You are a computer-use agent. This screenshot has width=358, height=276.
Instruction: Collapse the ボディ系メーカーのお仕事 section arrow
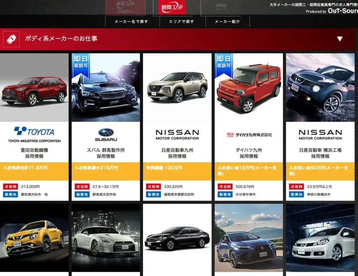[340, 39]
